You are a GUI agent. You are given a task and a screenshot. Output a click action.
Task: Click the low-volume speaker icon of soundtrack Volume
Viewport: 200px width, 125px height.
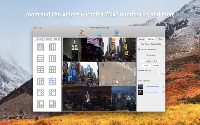click(x=139, y=74)
